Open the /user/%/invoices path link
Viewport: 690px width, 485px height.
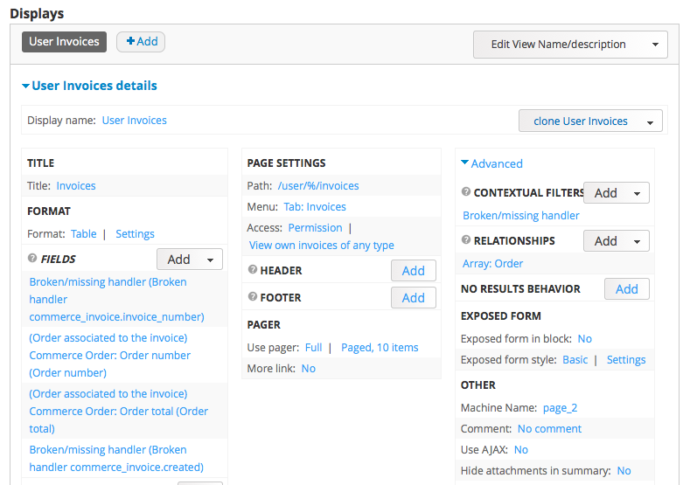coord(318,185)
